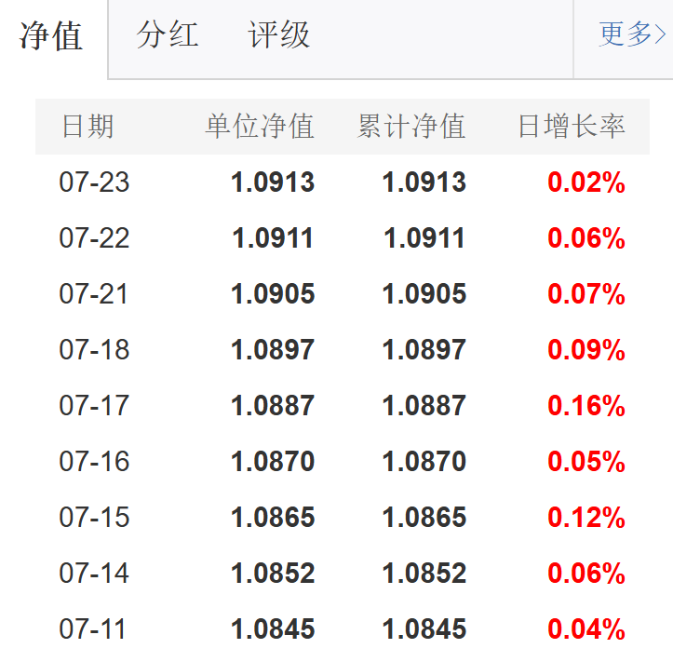The height and width of the screenshot is (662, 673).
Task: Click cumulative value 1.0845 in 07-11 row
Action: (424, 628)
